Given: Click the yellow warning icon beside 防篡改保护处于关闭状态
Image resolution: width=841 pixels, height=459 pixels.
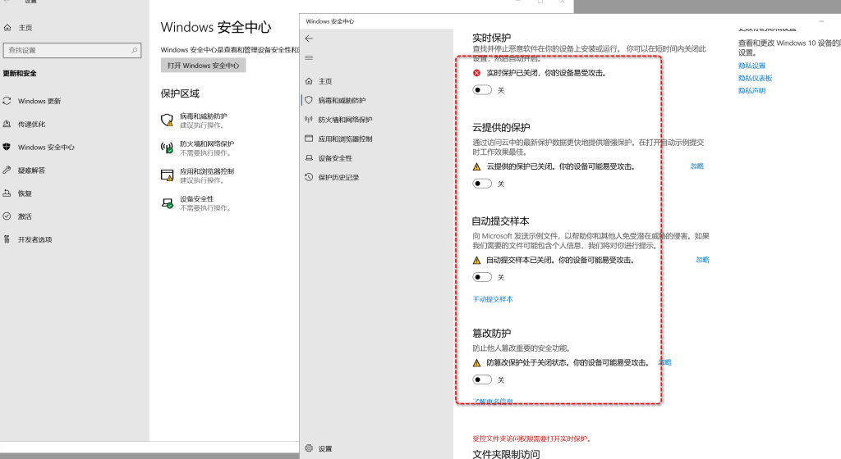Looking at the screenshot, I should coord(477,363).
